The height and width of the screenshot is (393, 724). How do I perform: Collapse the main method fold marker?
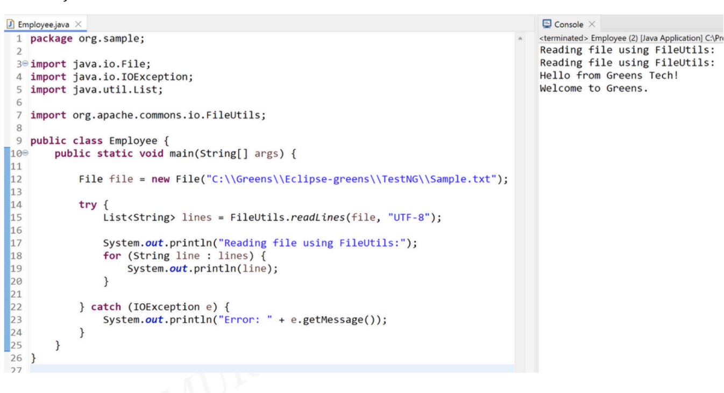[x=25, y=154]
